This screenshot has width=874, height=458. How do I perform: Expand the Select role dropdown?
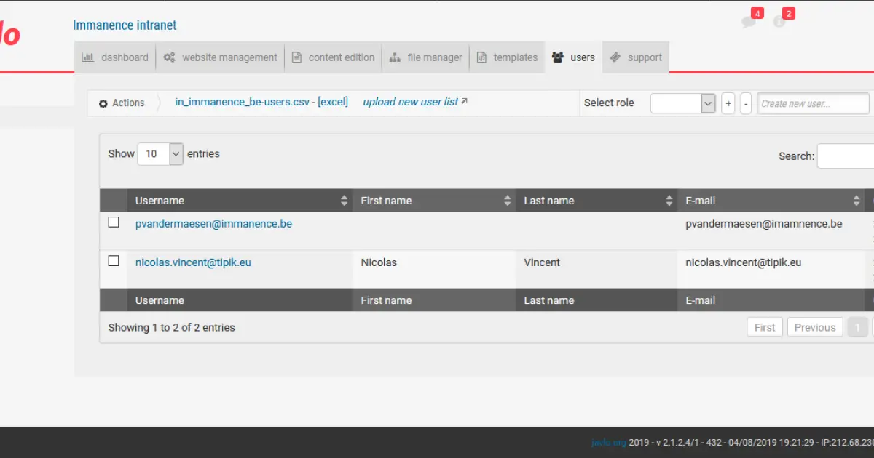point(682,103)
